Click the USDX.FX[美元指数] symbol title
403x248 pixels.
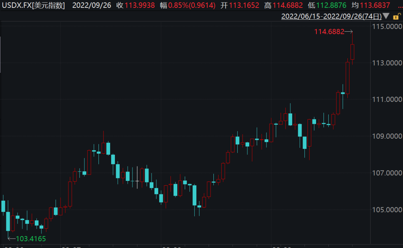point(34,5)
